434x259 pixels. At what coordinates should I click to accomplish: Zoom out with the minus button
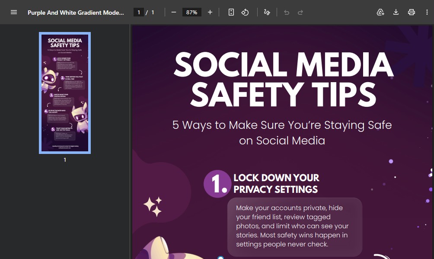point(174,12)
